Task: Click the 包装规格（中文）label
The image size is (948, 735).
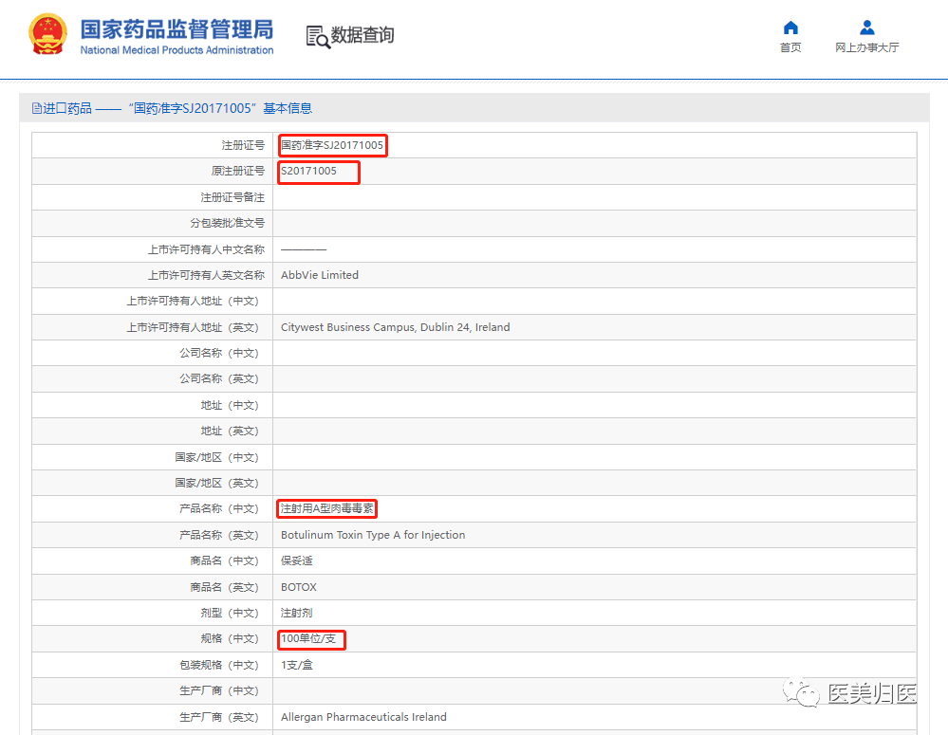Action: coord(219,665)
